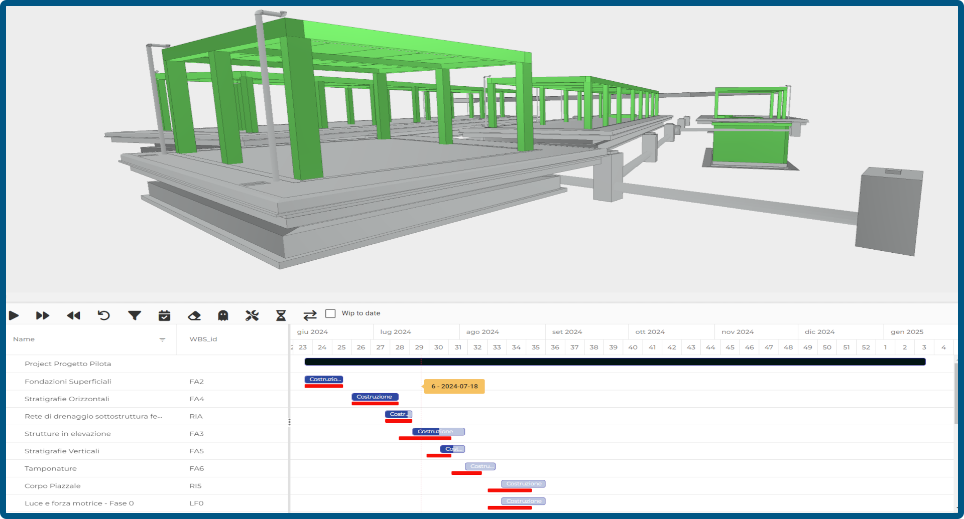Click the compare arrows icon
The width and height of the screenshot is (964, 519).
pos(310,315)
